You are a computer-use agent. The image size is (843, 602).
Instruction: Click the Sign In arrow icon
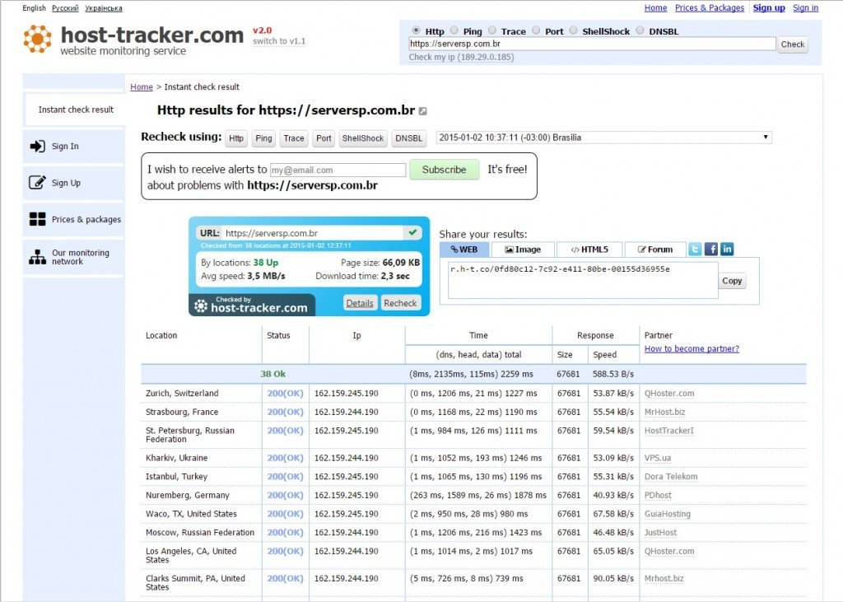[37, 146]
